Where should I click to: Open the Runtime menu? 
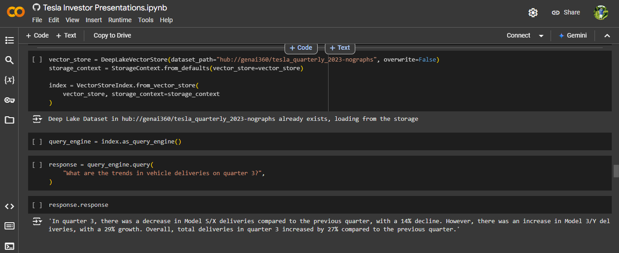[120, 20]
